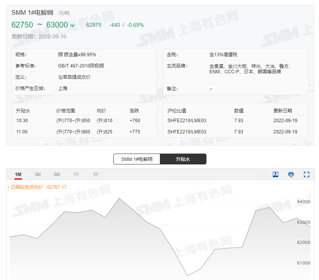
Task: Click the average (升)825
Action: (x=104, y=132)
